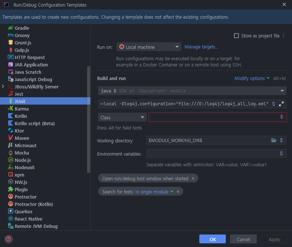Click the React Native atom icon
Viewport: 292px width, 247px height.
(11, 219)
